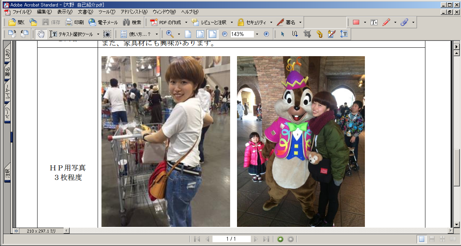Expand the Text Select tool dropdown arrow
Screen dimensions: 461x246
[98, 34]
